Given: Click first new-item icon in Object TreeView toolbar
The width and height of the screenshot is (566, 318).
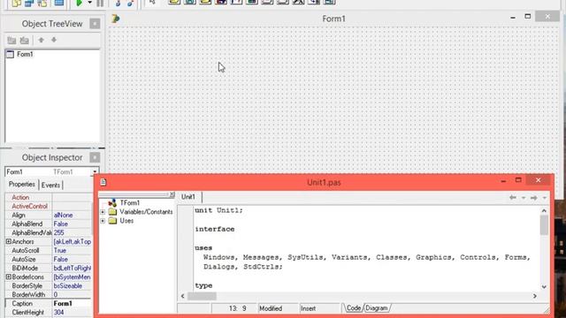Looking at the screenshot, I should pyautogui.click(x=11, y=40).
